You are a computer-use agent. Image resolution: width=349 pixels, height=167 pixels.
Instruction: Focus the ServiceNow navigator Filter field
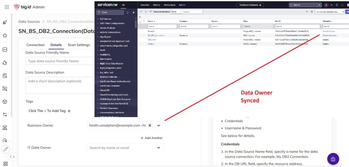coord(110,13)
